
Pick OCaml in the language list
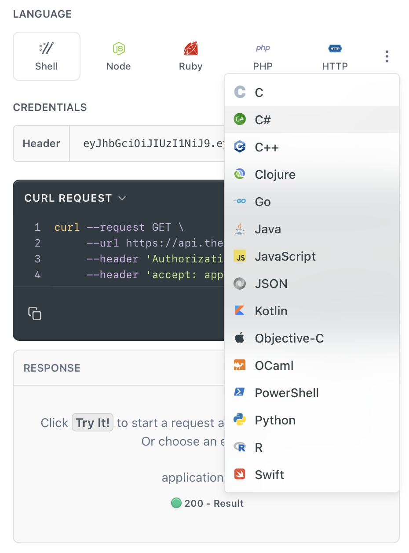(312, 365)
